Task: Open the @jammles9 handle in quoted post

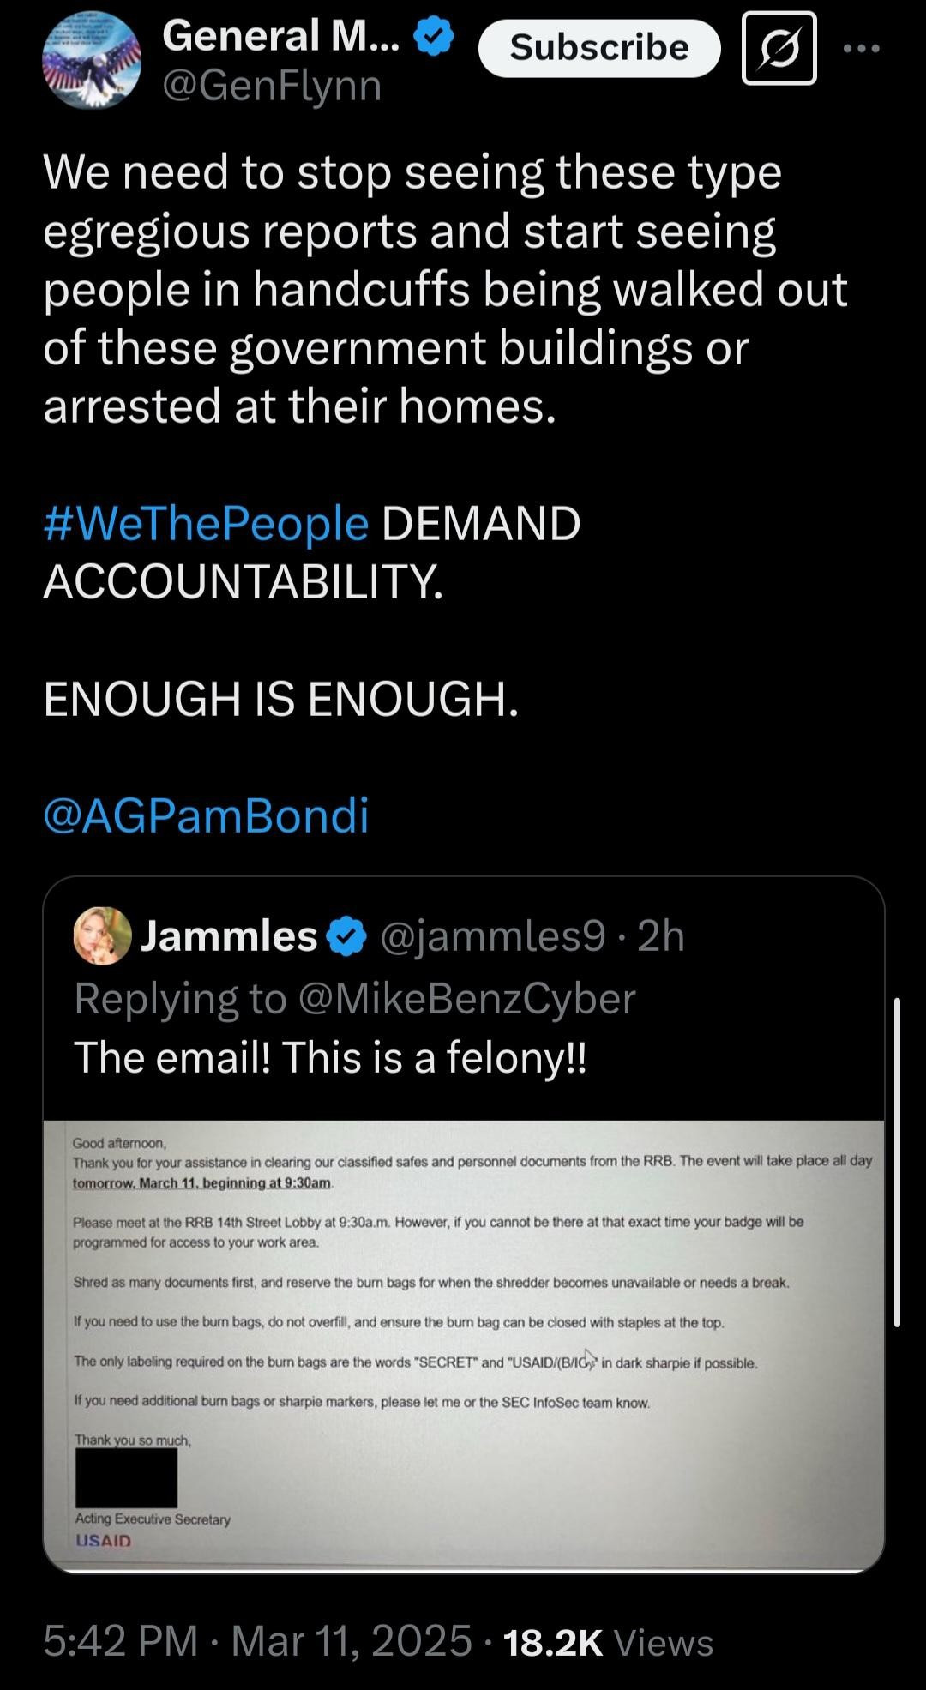Action: pos(492,935)
